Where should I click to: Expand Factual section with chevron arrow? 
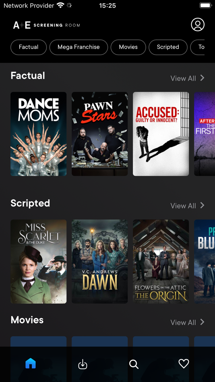[202, 78]
